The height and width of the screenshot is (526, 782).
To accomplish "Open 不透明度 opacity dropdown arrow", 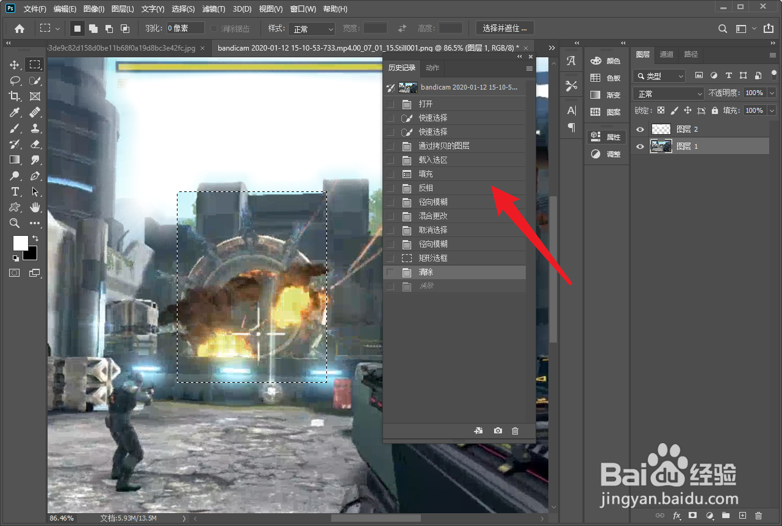I will click(772, 93).
